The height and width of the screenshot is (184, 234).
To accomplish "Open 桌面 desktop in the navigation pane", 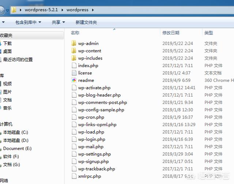I will pyautogui.click(x=7, y=52).
